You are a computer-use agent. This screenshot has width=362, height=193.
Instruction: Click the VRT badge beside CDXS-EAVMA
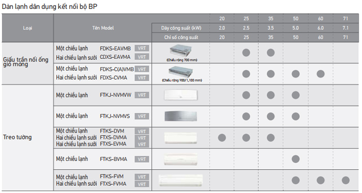[142, 57]
